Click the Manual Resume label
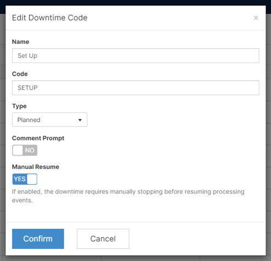This screenshot has height=261, width=271. (x=36, y=167)
